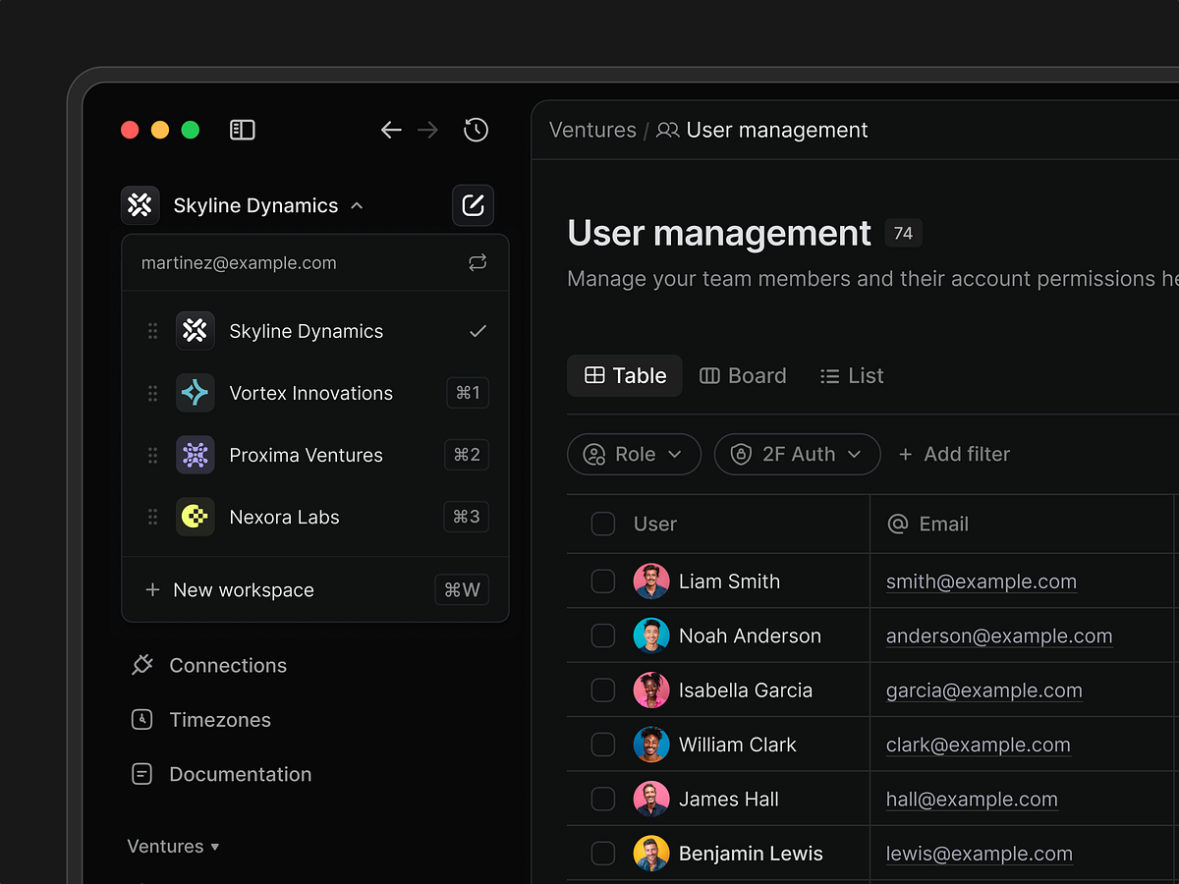Open clark@example.com email link

(979, 745)
